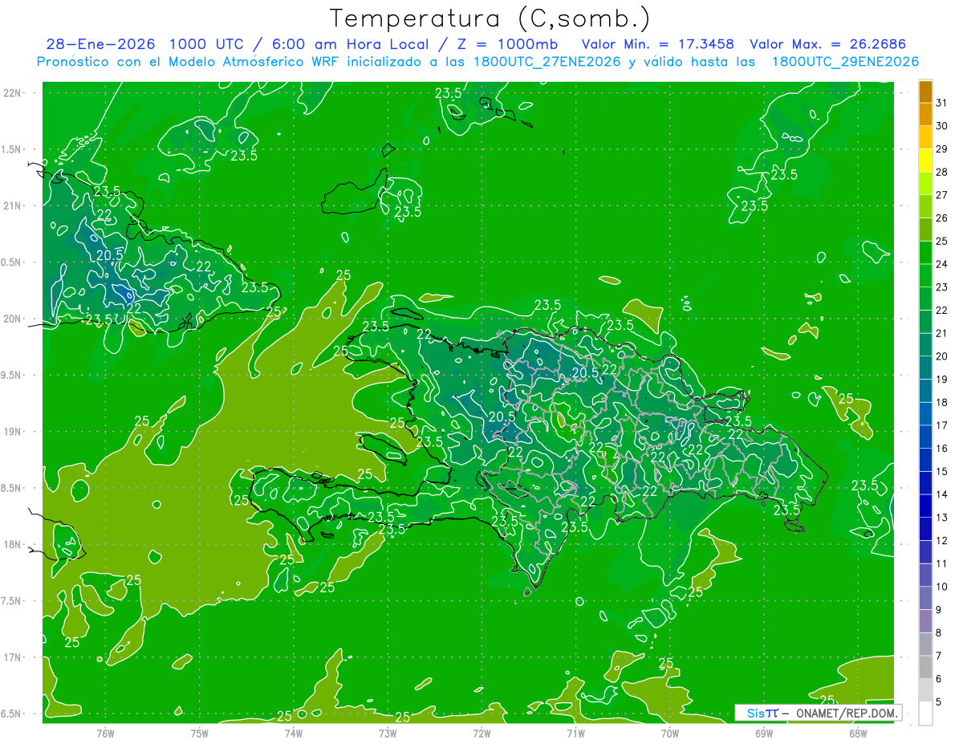This screenshot has width=963, height=744.
Task: Click the '76W' longitude axis label
Action: click(x=105, y=734)
